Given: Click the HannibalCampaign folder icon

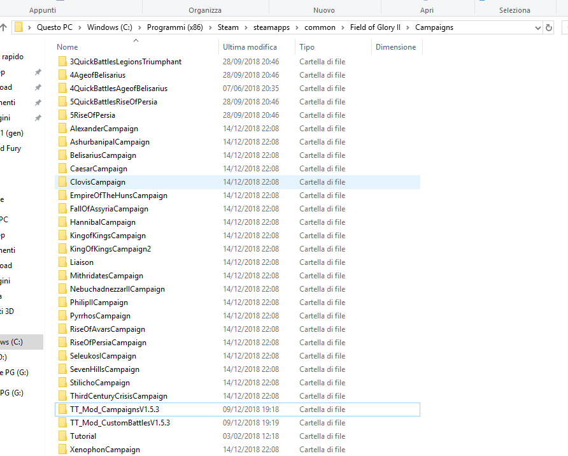Looking at the screenshot, I should click(62, 222).
